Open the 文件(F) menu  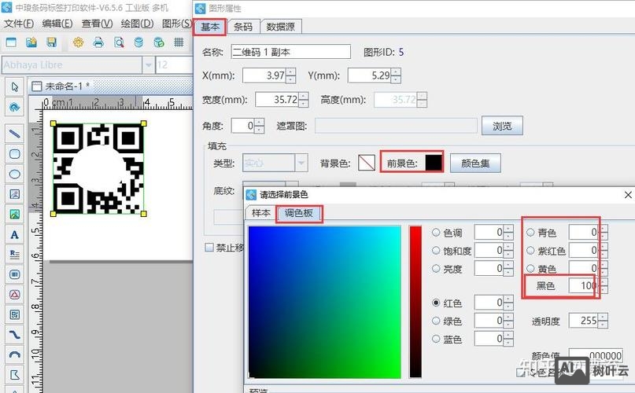[19, 24]
